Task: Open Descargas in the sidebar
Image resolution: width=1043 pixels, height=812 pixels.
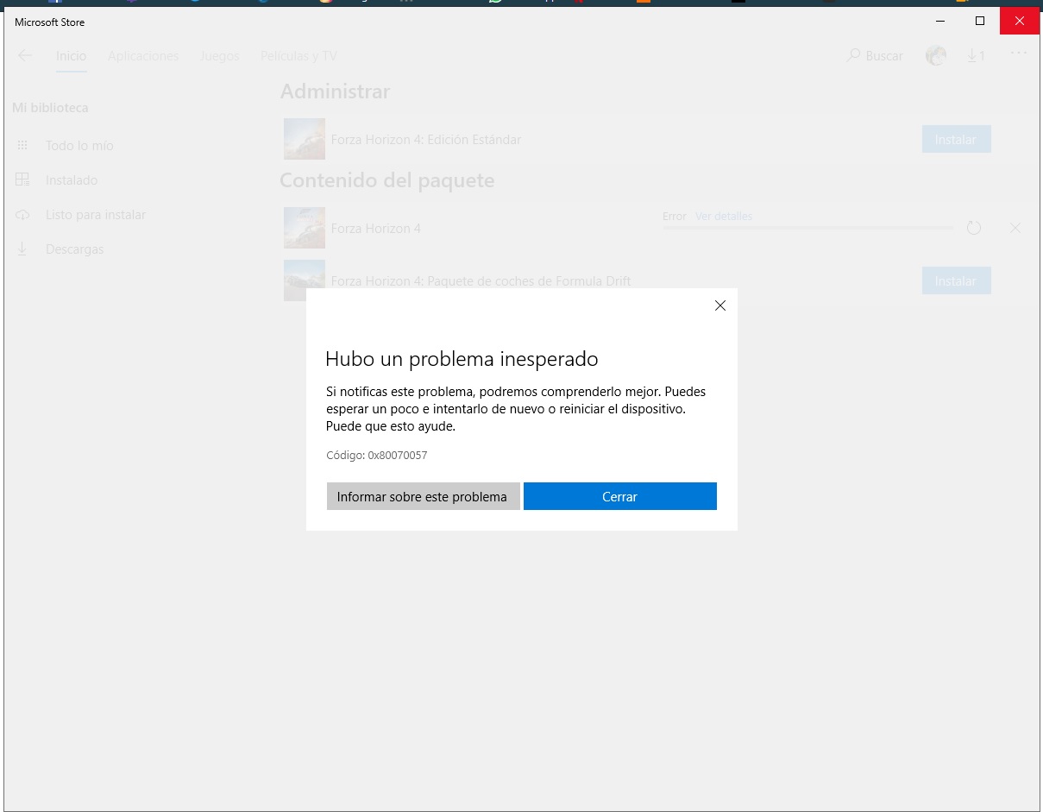Action: coord(74,249)
